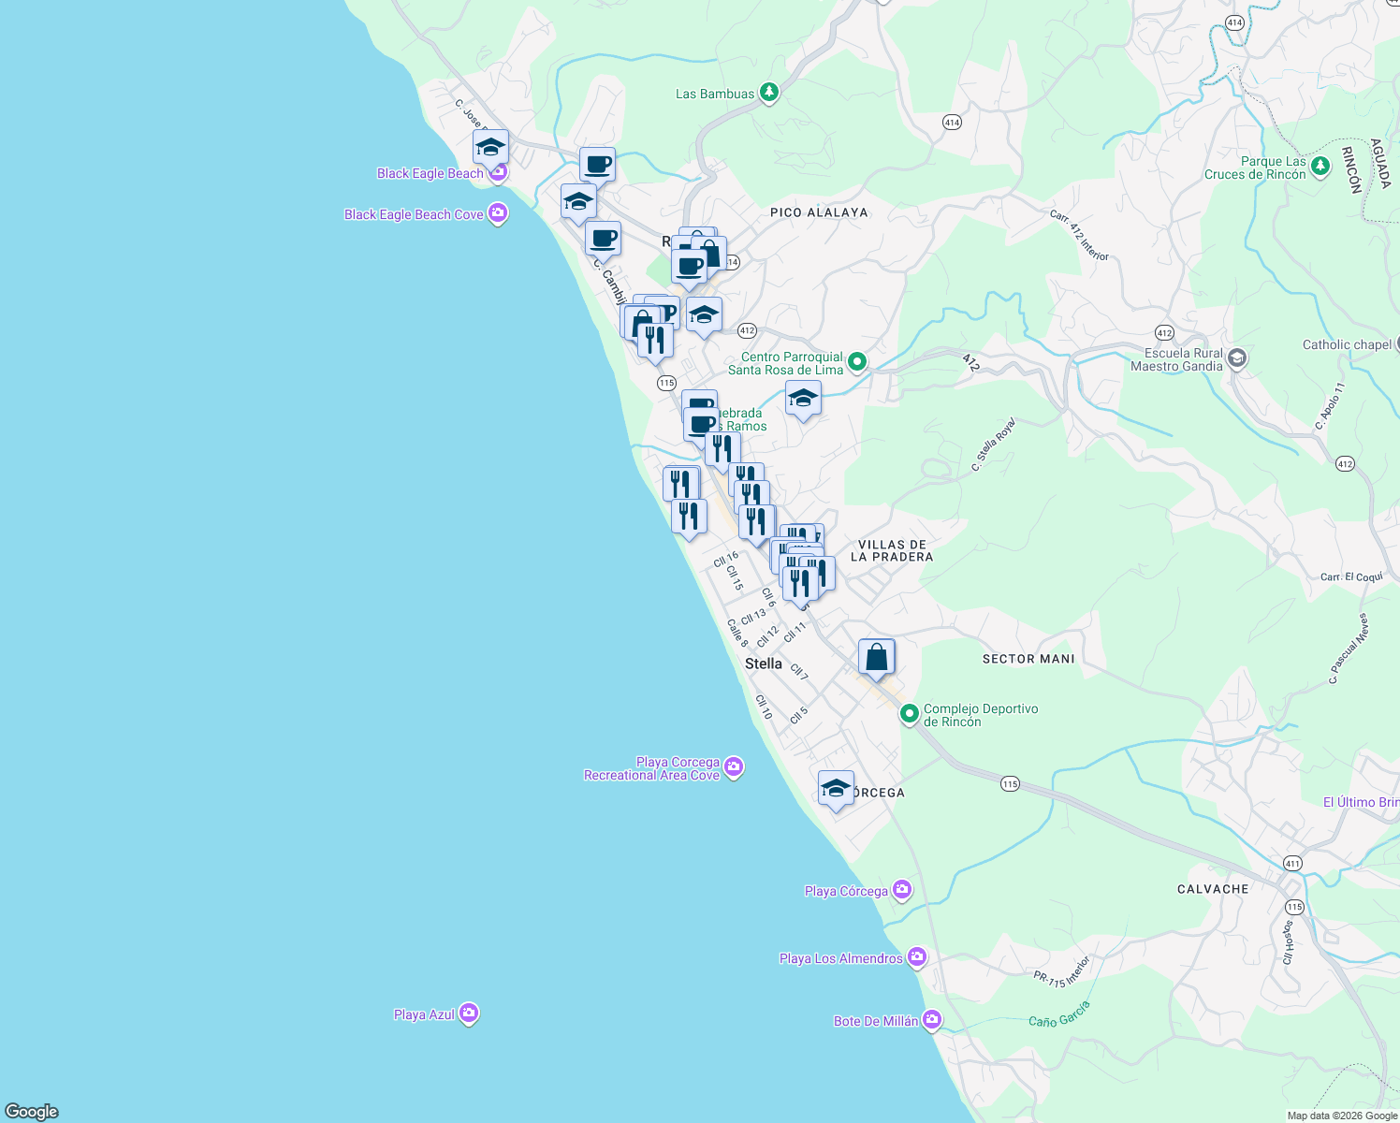Image resolution: width=1400 pixels, height=1123 pixels.
Task: Click the Stella place name label
Action: click(764, 664)
